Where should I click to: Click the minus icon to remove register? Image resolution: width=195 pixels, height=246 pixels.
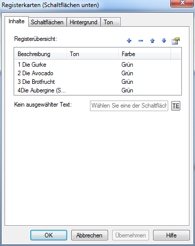pos(140,41)
